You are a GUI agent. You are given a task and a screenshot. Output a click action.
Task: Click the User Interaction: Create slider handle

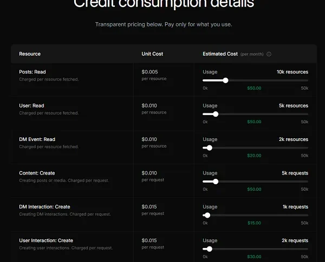[210, 249]
